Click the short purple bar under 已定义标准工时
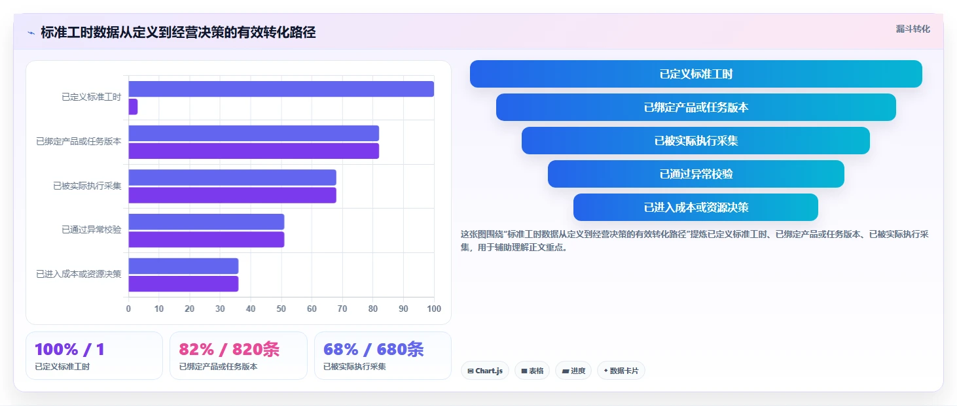This screenshot has height=406, width=957. (x=133, y=107)
